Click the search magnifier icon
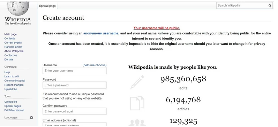Viewport: 278px width, 127px height. point(270,6)
